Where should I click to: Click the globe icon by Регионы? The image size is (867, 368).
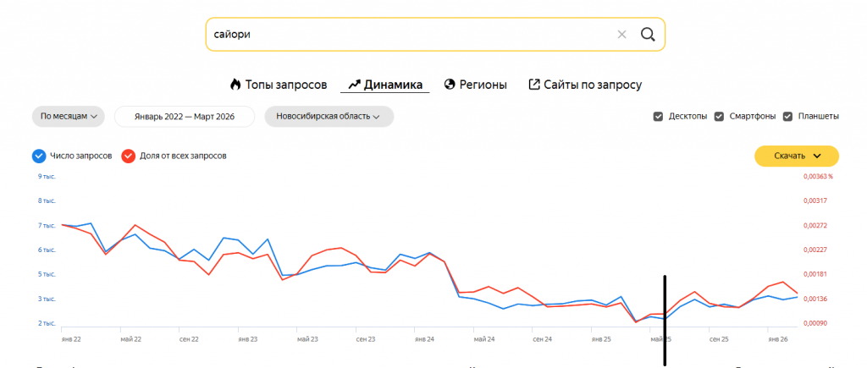[x=450, y=85]
